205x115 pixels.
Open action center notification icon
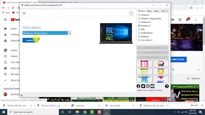201,112
